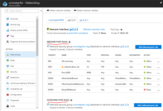The width and height of the screenshot is (163, 111).
Task: Click sidebar scrollbar down arrow
Action: coord(37,108)
